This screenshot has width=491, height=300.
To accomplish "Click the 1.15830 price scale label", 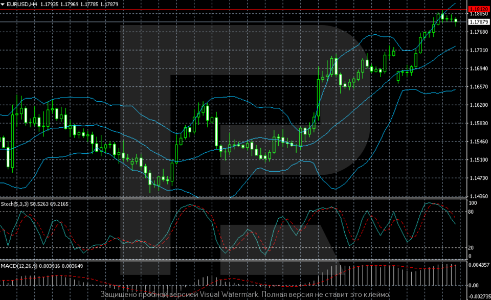I will click(x=478, y=123).
